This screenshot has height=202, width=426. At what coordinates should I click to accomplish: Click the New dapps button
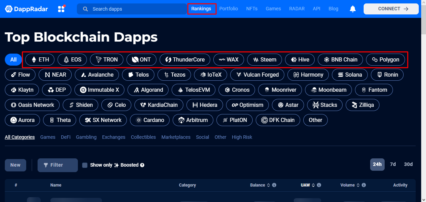coord(16,165)
